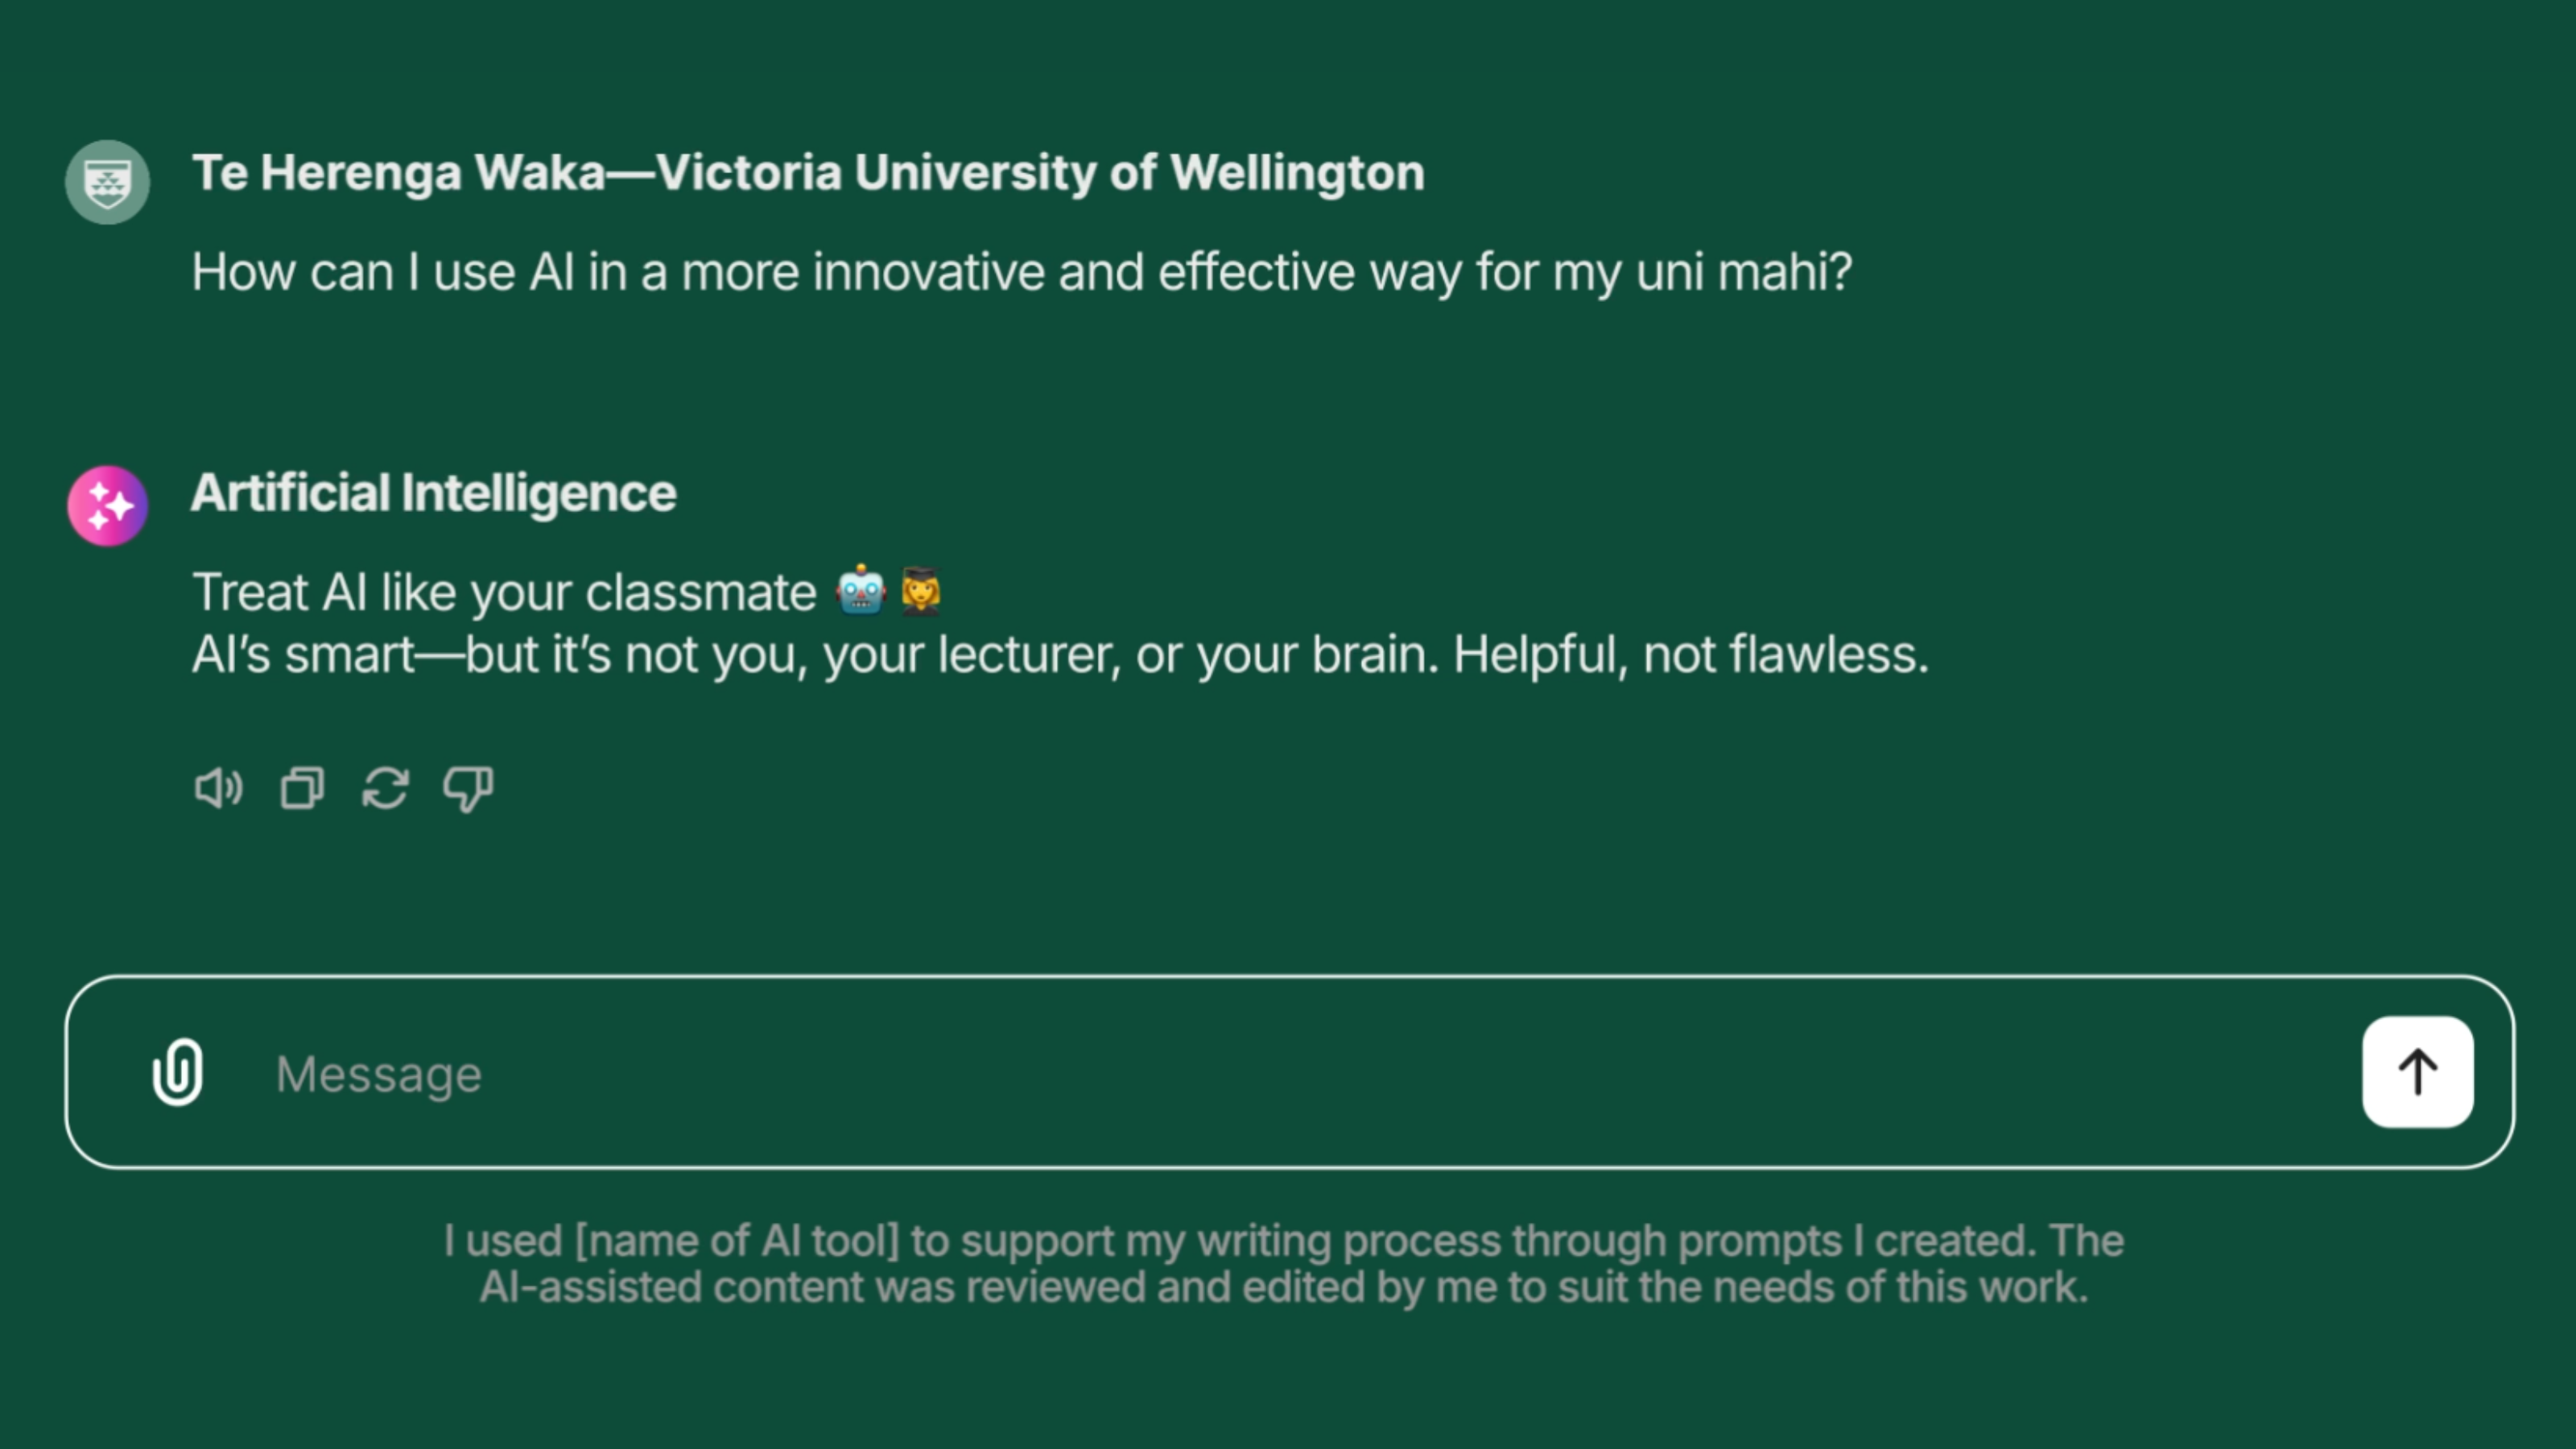
Task: Copy the AI response using copy icon
Action: pyautogui.click(x=302, y=789)
